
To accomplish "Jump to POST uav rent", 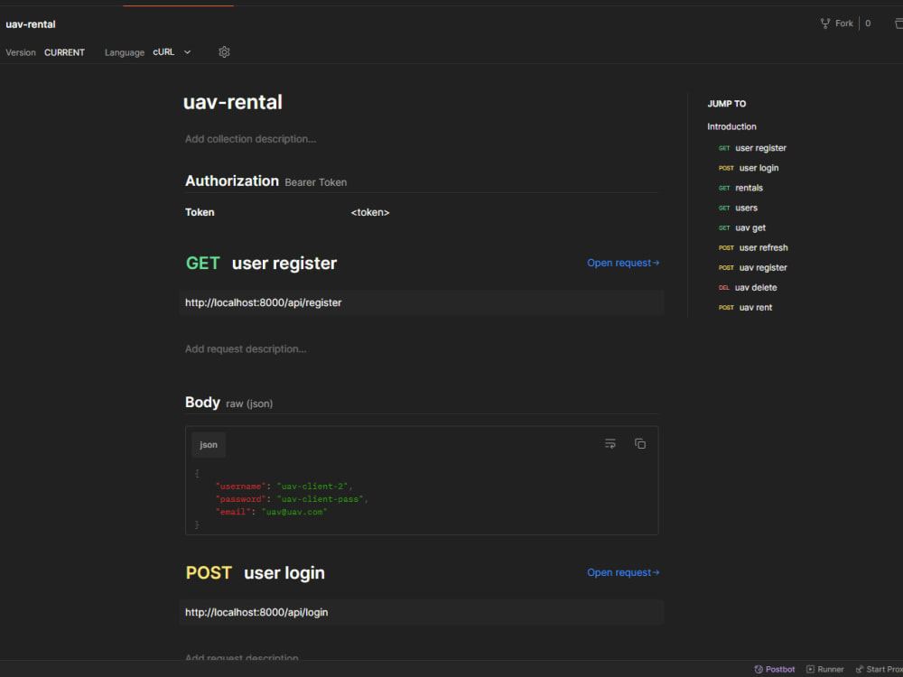I will click(x=745, y=308).
